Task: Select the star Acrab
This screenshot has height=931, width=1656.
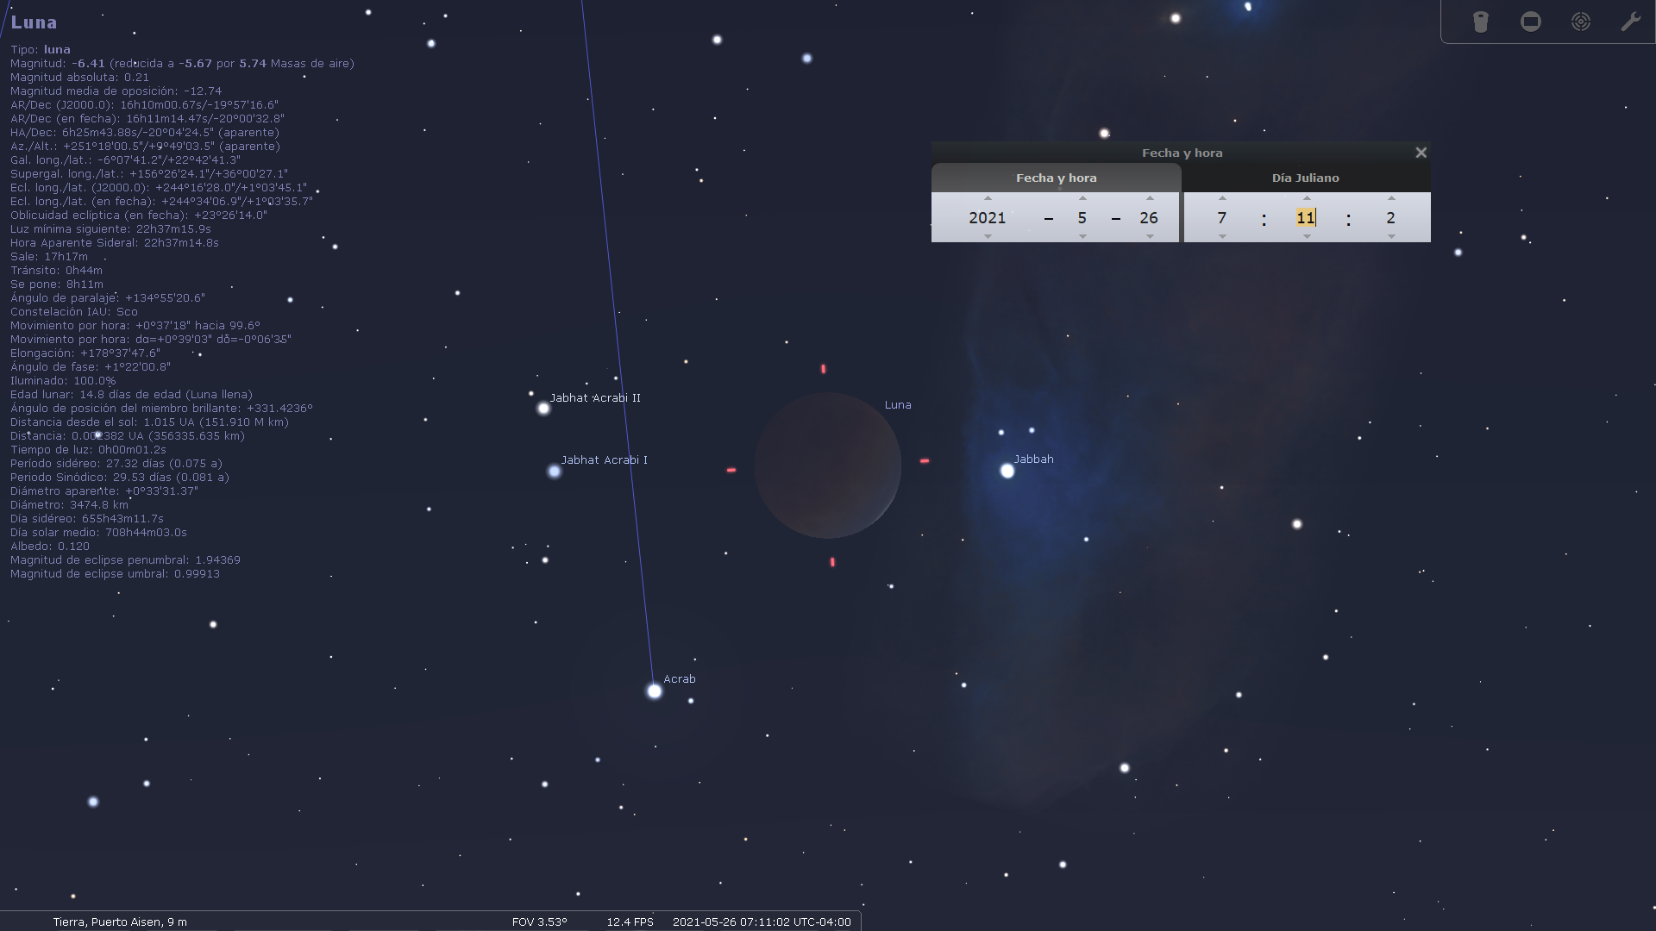Action: click(654, 690)
